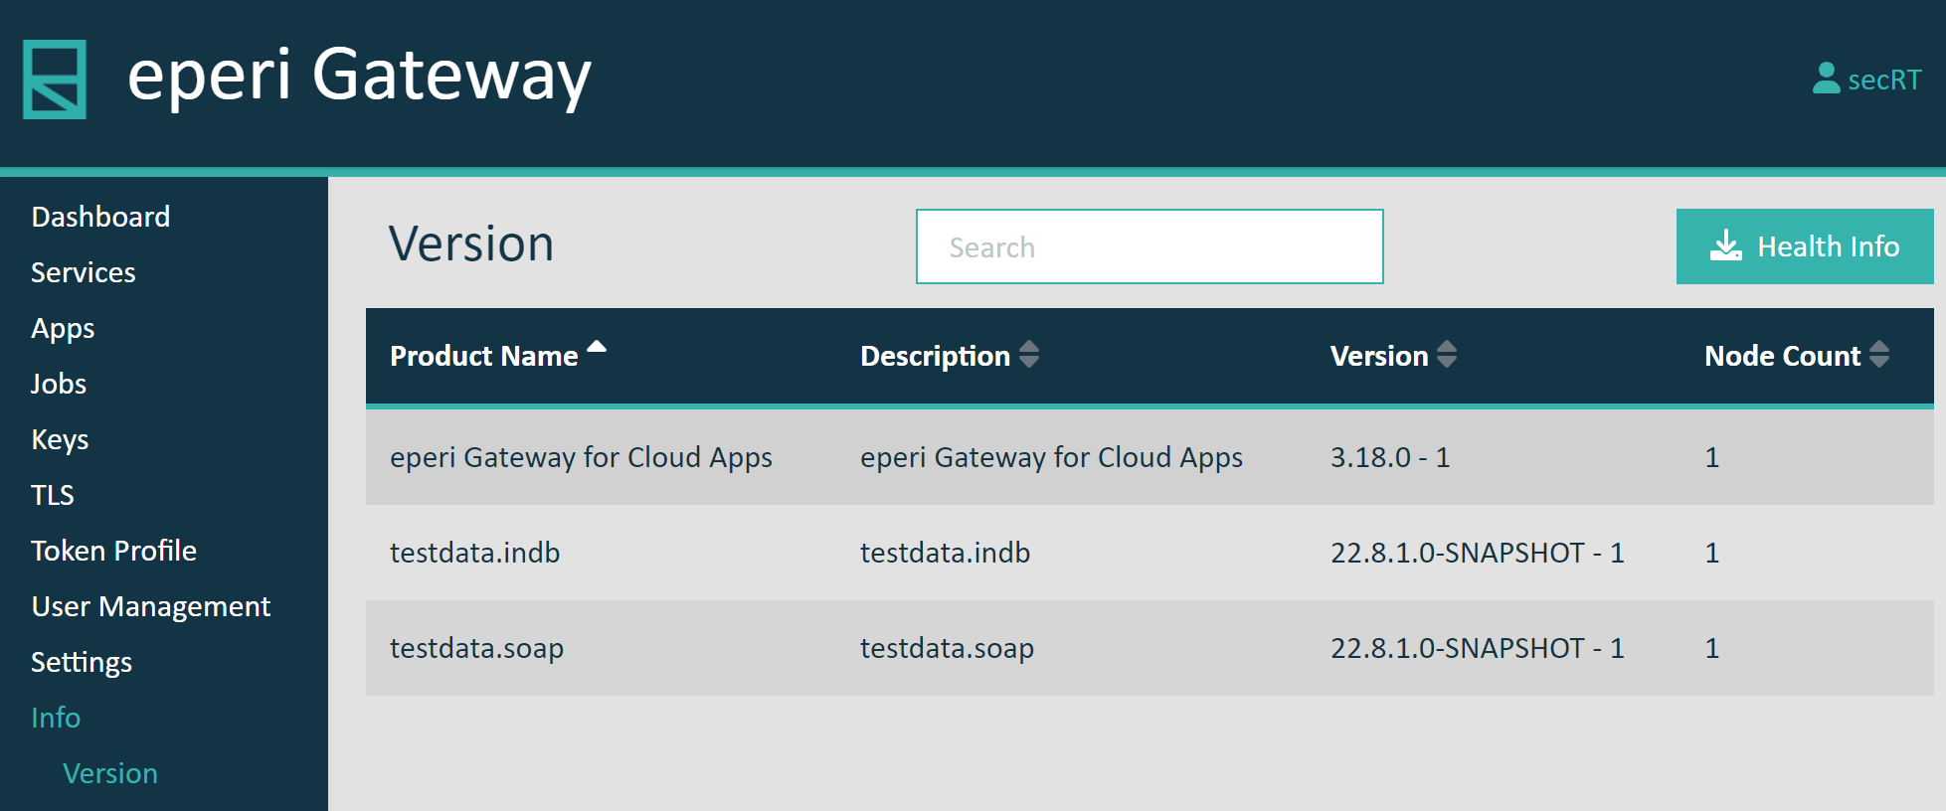The height and width of the screenshot is (811, 1946).
Task: Click the secRT username link
Action: pos(1884,80)
